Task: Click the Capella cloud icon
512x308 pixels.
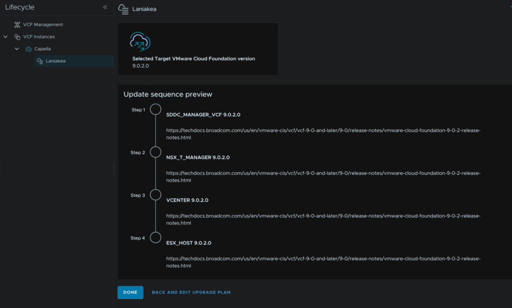Action: click(28, 49)
